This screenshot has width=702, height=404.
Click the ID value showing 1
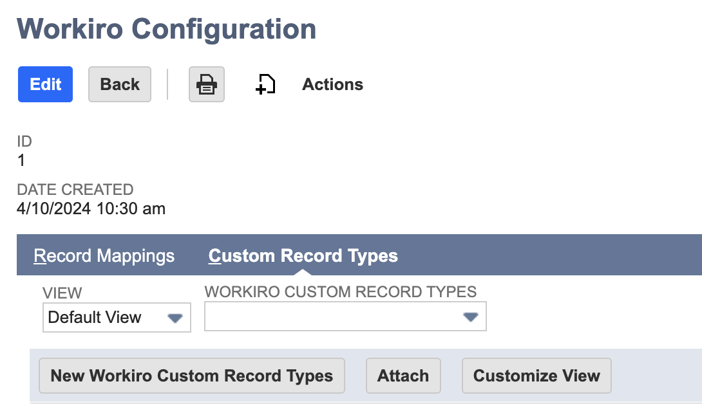21,160
